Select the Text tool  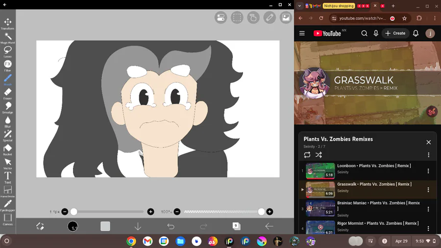[x=7, y=177]
